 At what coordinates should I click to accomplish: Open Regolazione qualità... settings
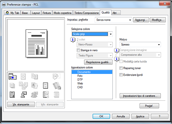[x=98, y=62]
